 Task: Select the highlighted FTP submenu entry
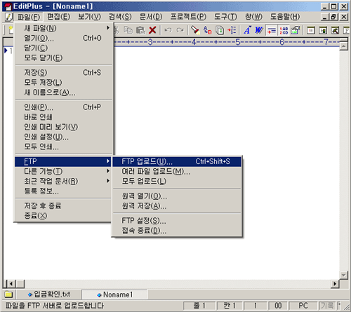coord(64,162)
